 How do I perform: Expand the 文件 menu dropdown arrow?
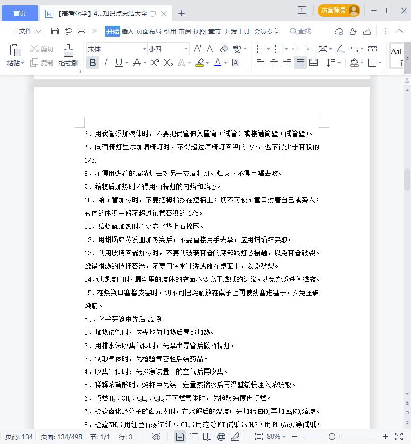[x=39, y=31]
